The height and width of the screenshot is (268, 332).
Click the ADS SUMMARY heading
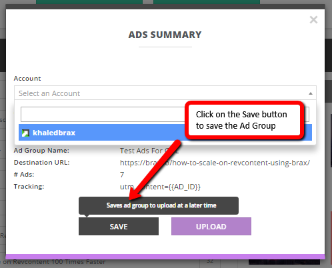click(165, 35)
